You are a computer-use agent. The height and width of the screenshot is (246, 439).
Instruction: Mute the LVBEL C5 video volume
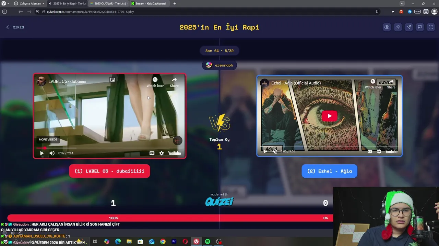click(x=52, y=153)
